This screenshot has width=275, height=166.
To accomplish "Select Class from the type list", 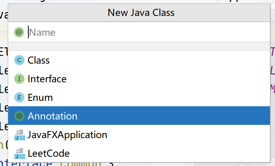I will pyautogui.click(x=139, y=60).
